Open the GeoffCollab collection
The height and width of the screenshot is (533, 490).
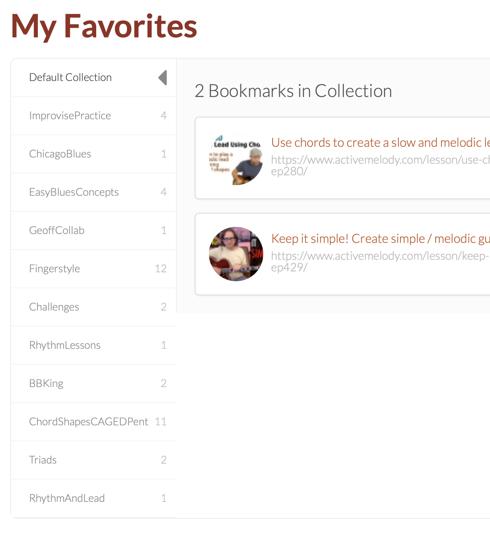coord(94,230)
